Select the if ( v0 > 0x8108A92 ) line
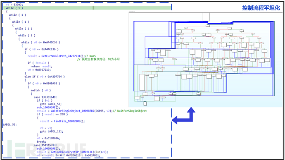The width and height of the screenshot is (285, 160). (44, 84)
